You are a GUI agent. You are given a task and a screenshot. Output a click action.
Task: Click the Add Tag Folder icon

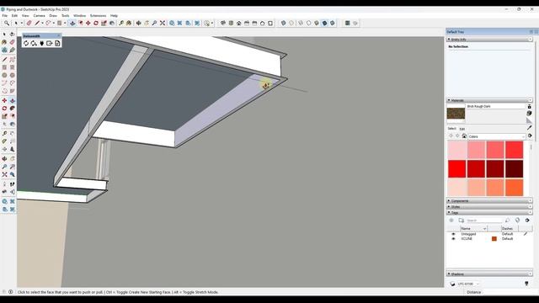[x=462, y=221]
